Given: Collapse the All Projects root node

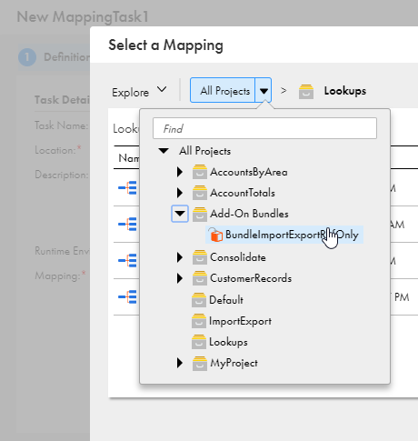Looking at the screenshot, I should (x=164, y=151).
